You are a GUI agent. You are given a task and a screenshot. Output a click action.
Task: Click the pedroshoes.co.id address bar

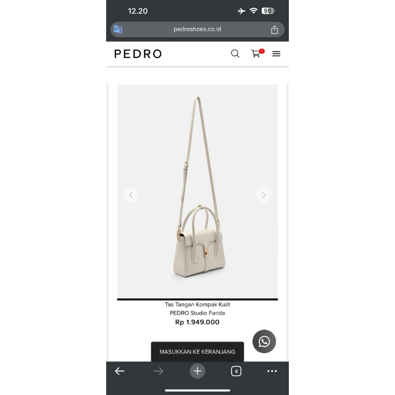[x=197, y=30]
